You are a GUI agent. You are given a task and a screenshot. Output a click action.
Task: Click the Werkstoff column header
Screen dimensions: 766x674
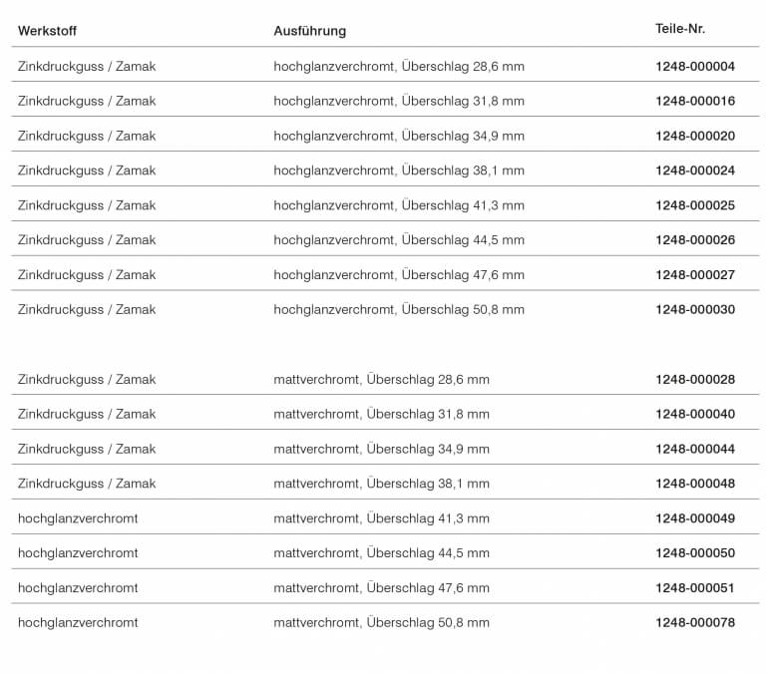click(47, 31)
